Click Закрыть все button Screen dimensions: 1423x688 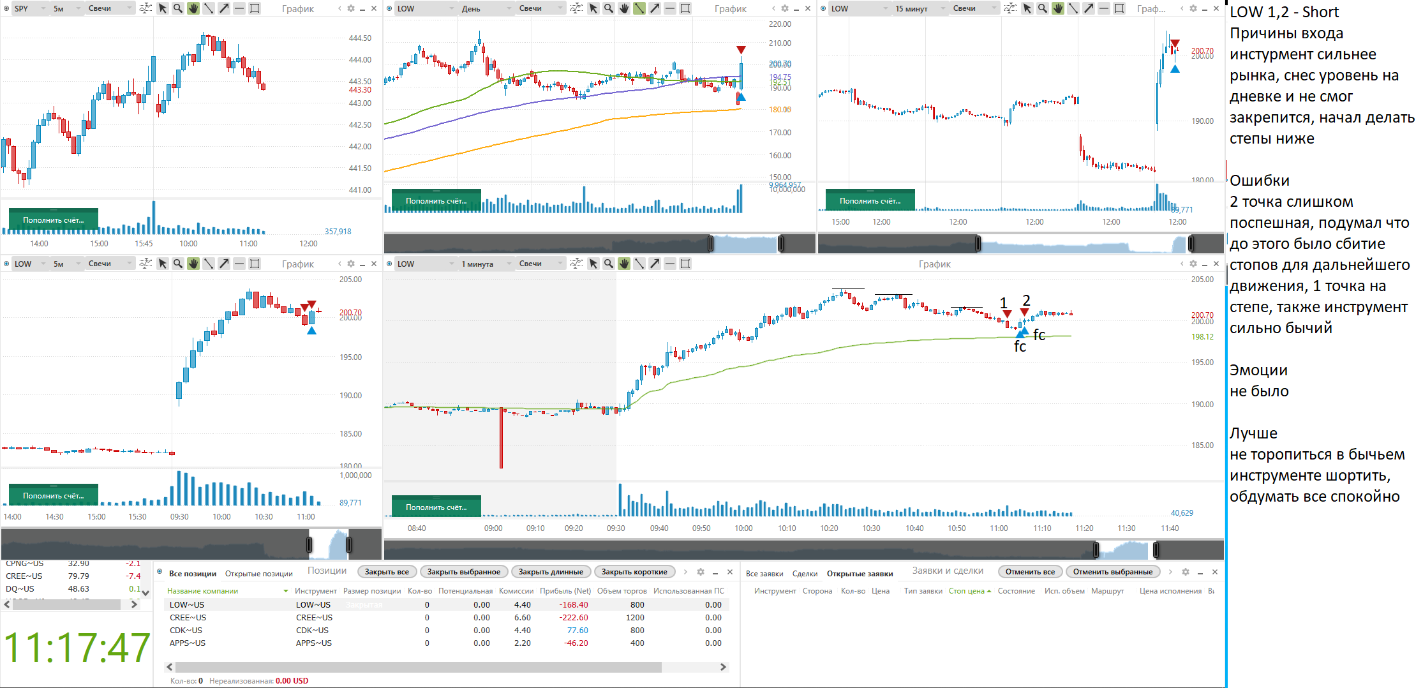tap(387, 572)
